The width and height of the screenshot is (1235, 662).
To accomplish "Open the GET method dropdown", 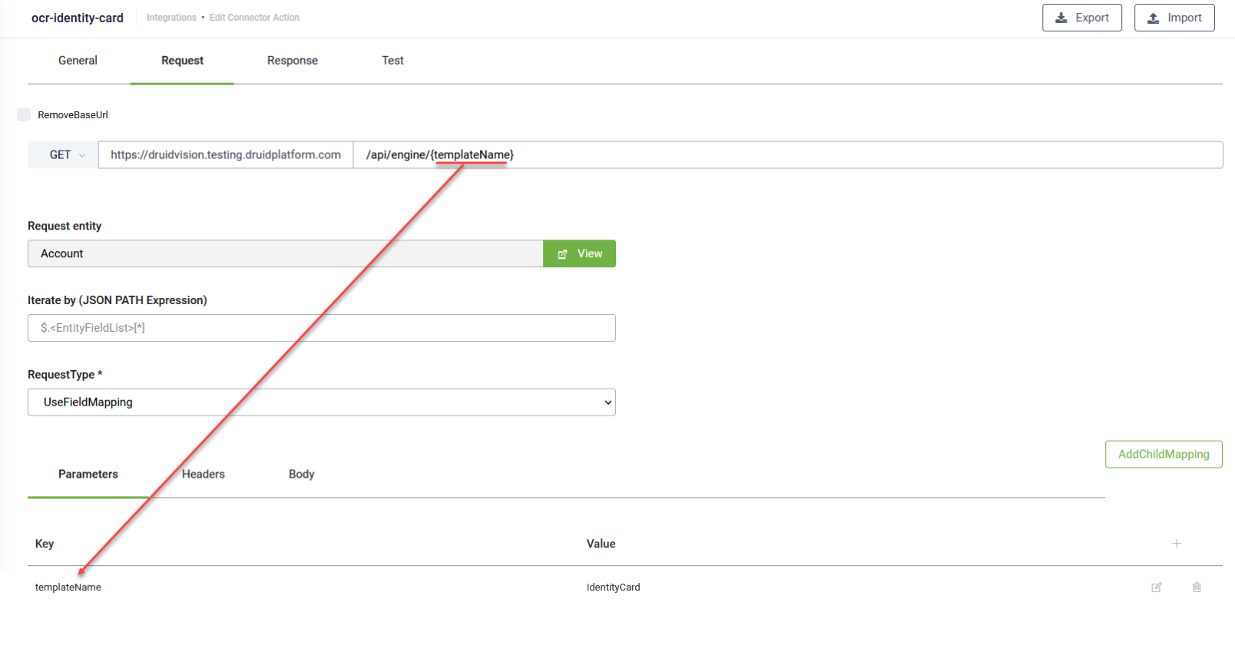I will coord(63,154).
